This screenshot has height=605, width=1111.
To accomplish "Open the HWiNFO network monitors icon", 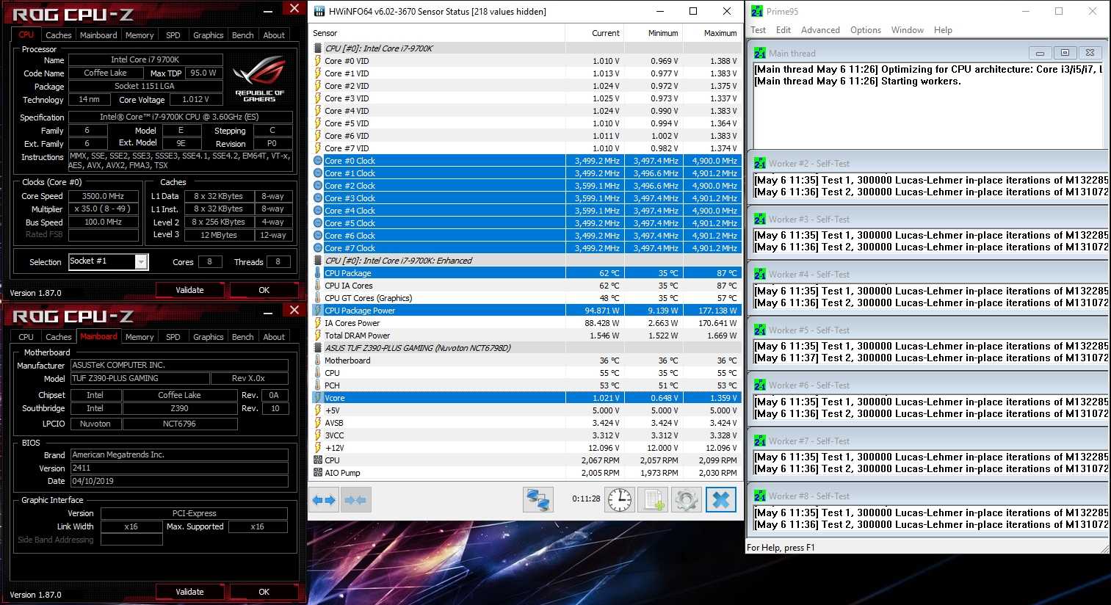I will [x=538, y=500].
